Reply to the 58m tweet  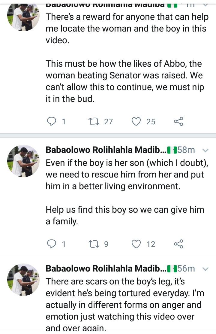pos(52,244)
